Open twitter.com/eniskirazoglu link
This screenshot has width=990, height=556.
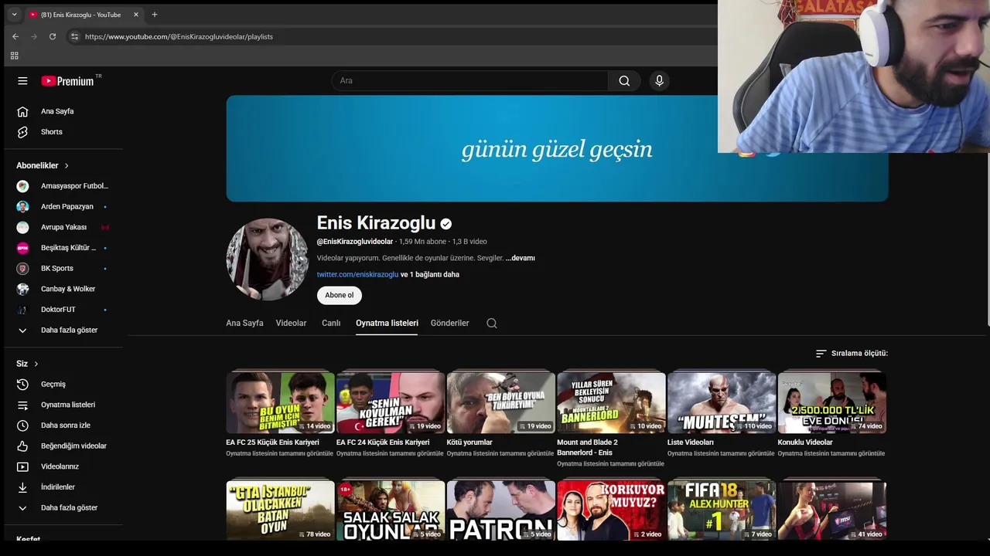(x=357, y=274)
